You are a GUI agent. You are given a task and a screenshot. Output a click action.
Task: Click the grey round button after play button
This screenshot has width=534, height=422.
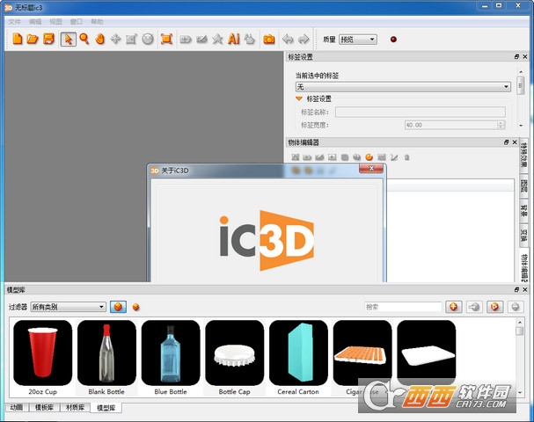pyautogui.click(x=516, y=307)
